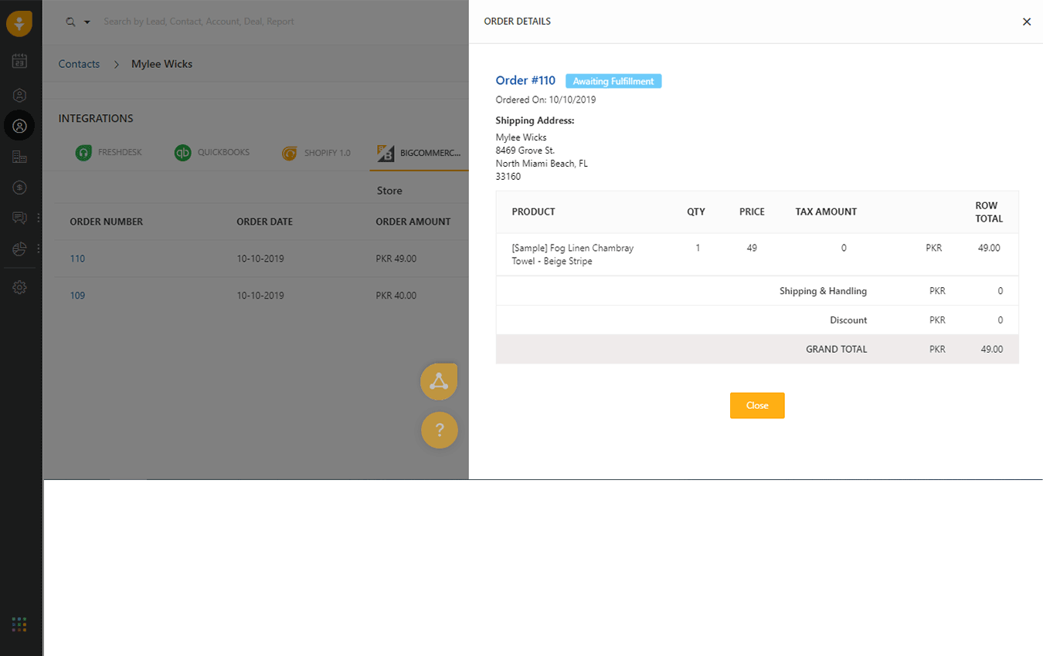1043x656 pixels.
Task: Open the settings gear icon in sidebar
Action: [x=19, y=286]
